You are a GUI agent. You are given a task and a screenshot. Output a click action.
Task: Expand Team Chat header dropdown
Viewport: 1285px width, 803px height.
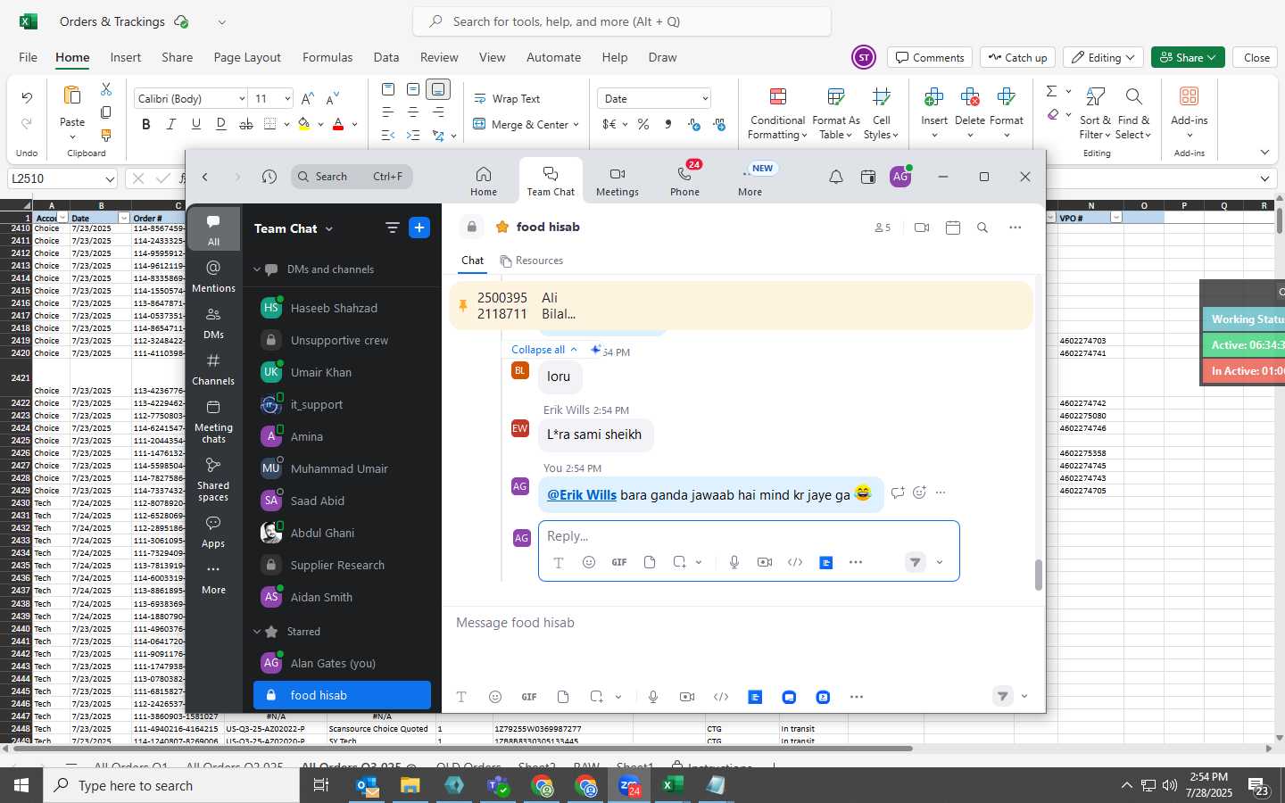click(328, 229)
